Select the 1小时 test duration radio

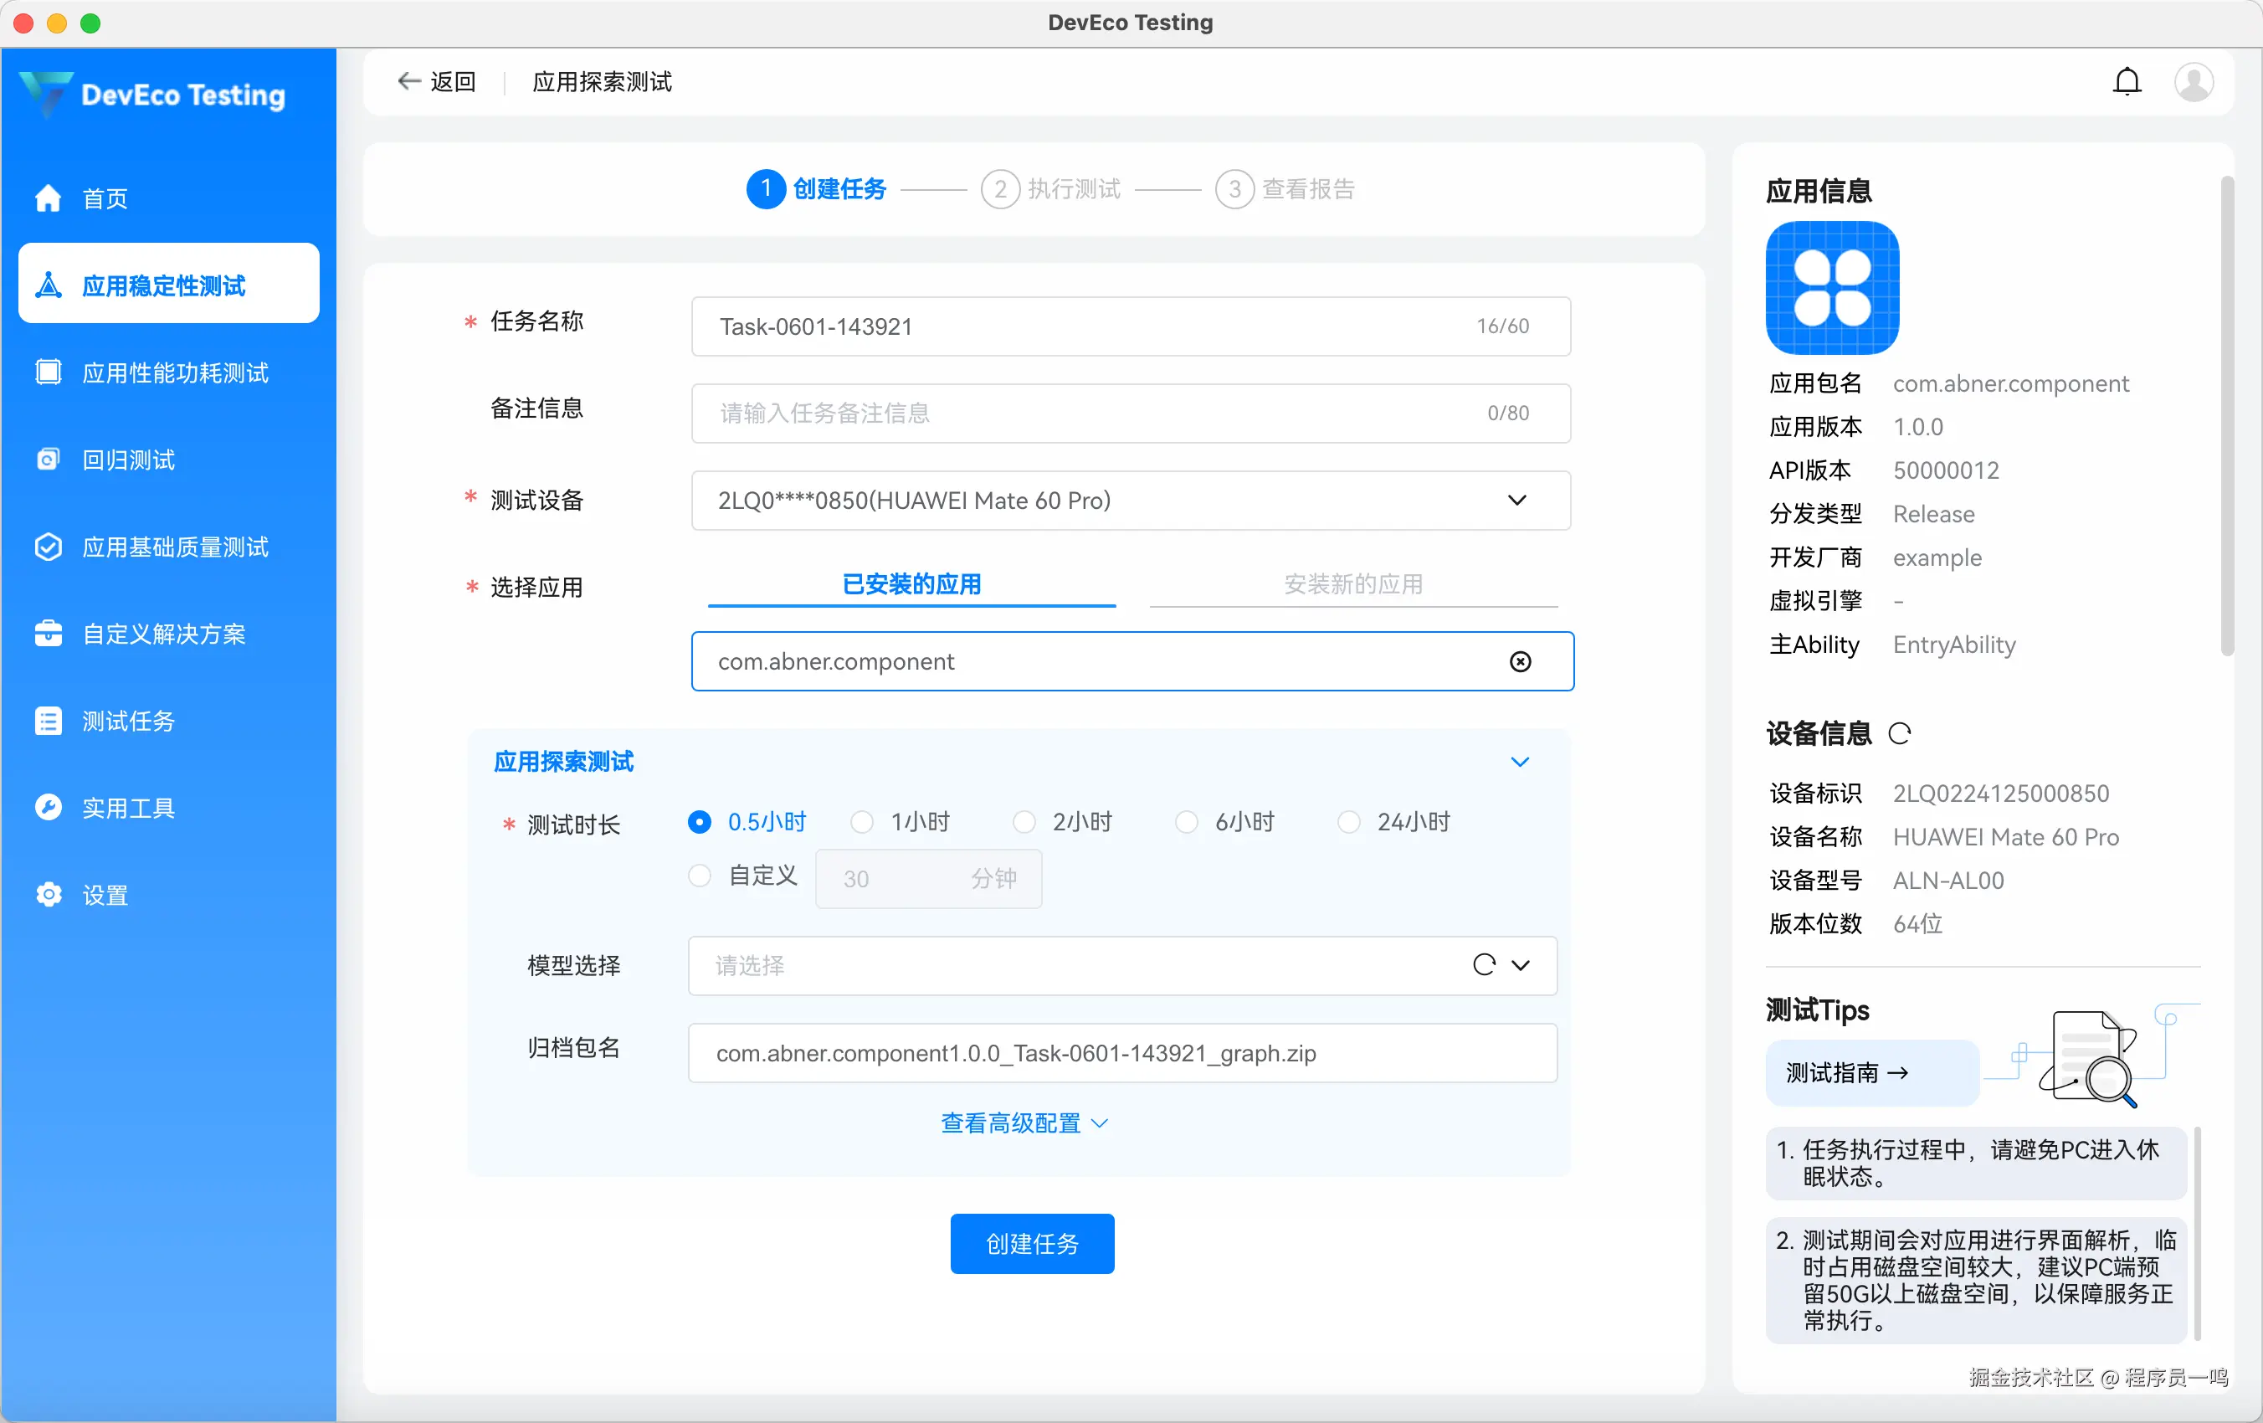[x=862, y=822]
